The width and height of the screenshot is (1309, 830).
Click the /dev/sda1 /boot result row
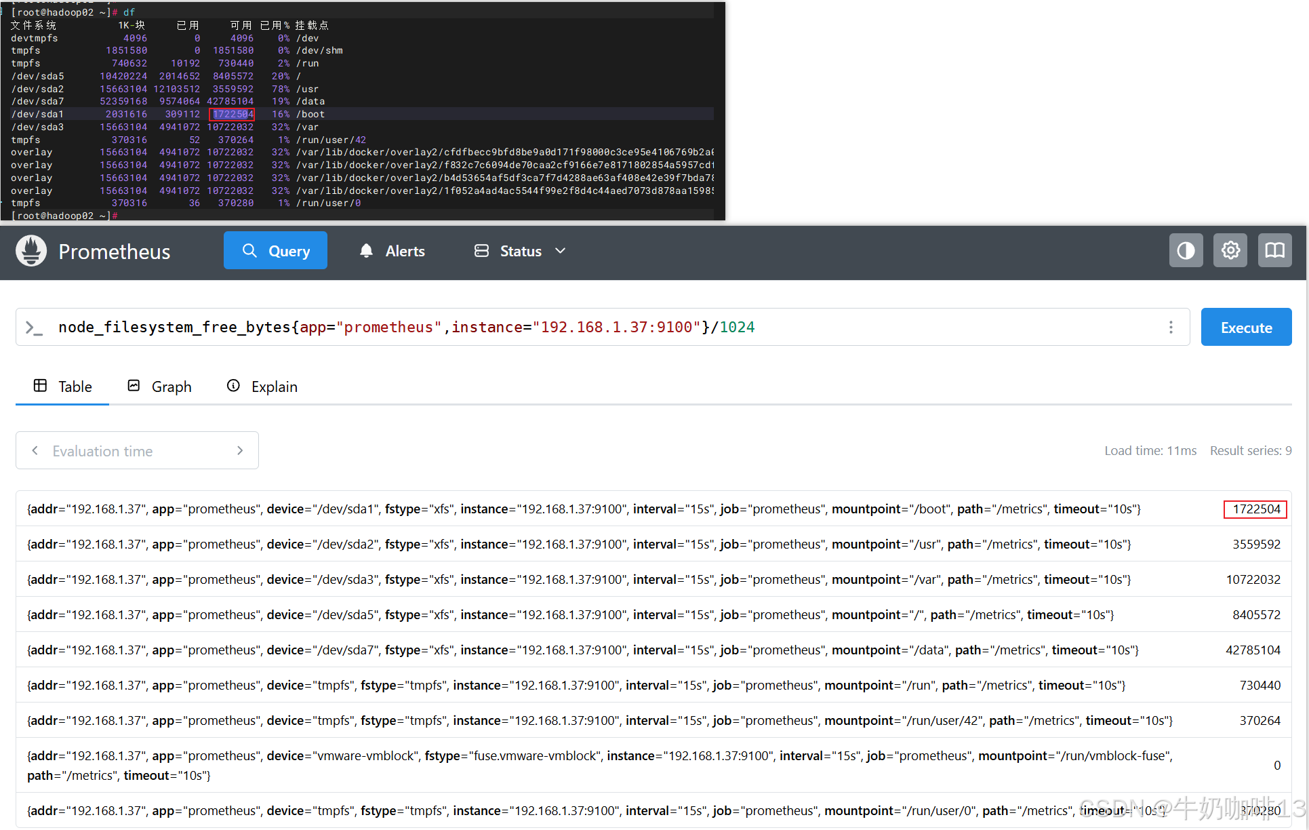coord(583,509)
